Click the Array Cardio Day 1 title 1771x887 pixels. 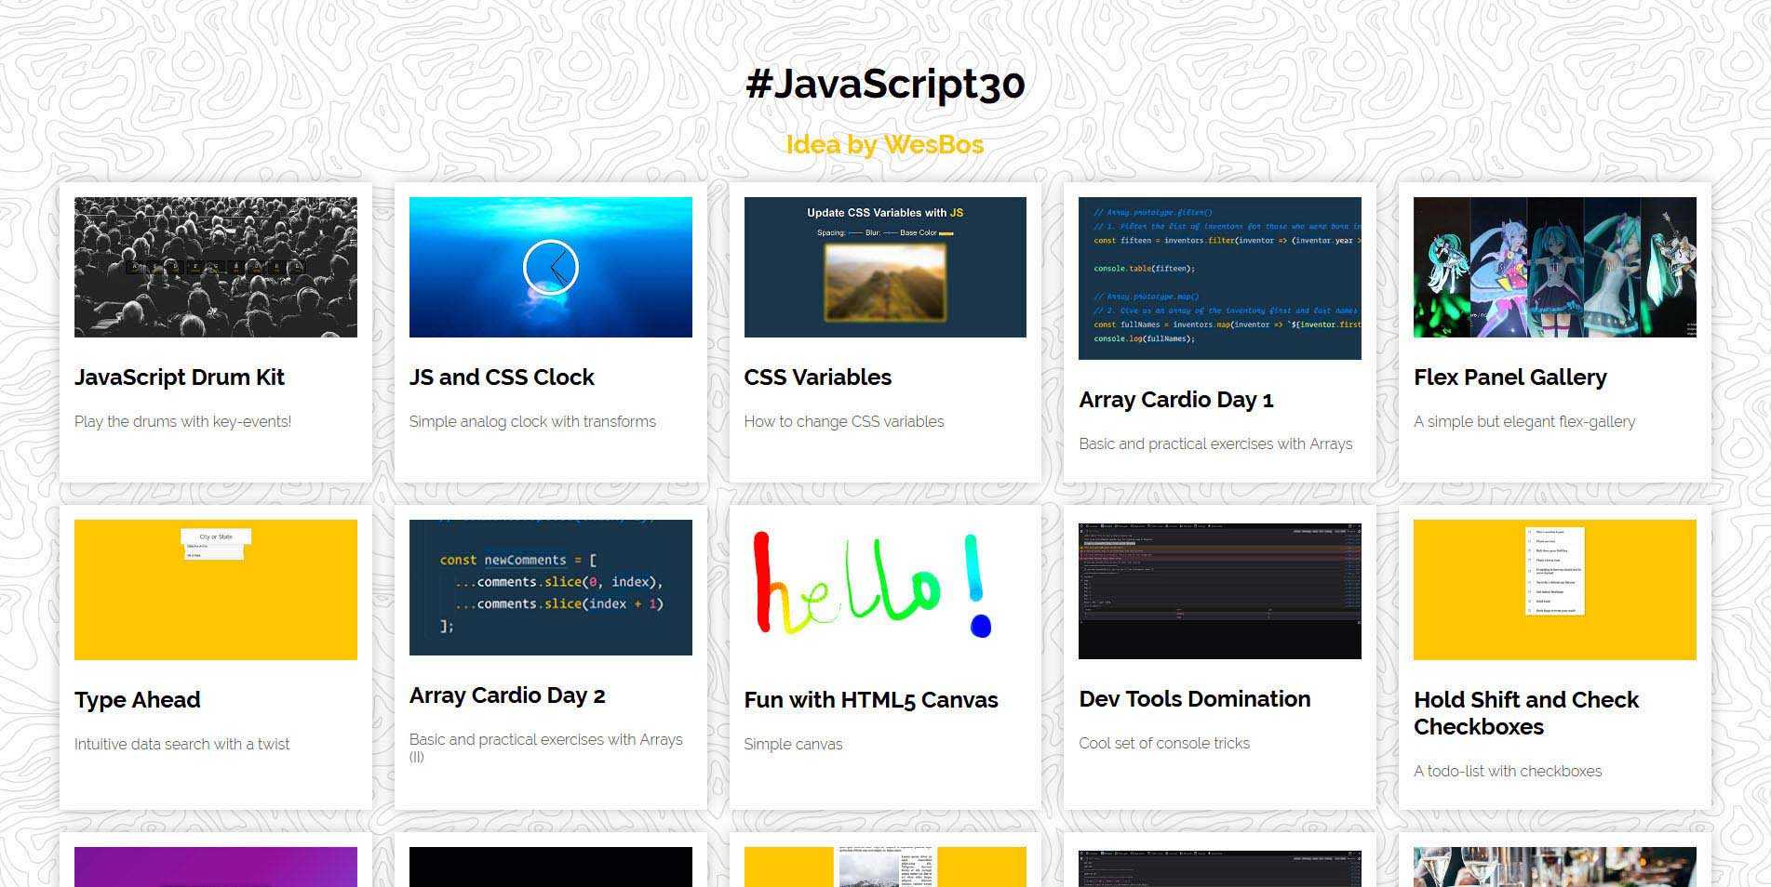(x=1176, y=400)
